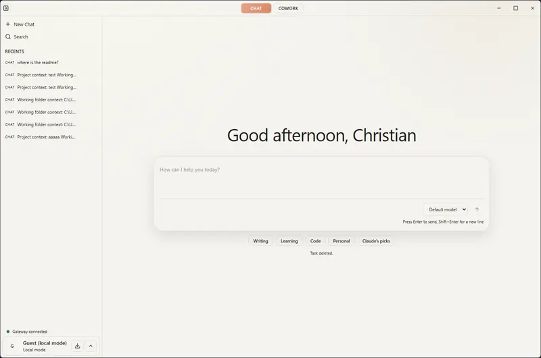Maximize the application window
Image resolution: width=541 pixels, height=358 pixels.
pos(515,8)
